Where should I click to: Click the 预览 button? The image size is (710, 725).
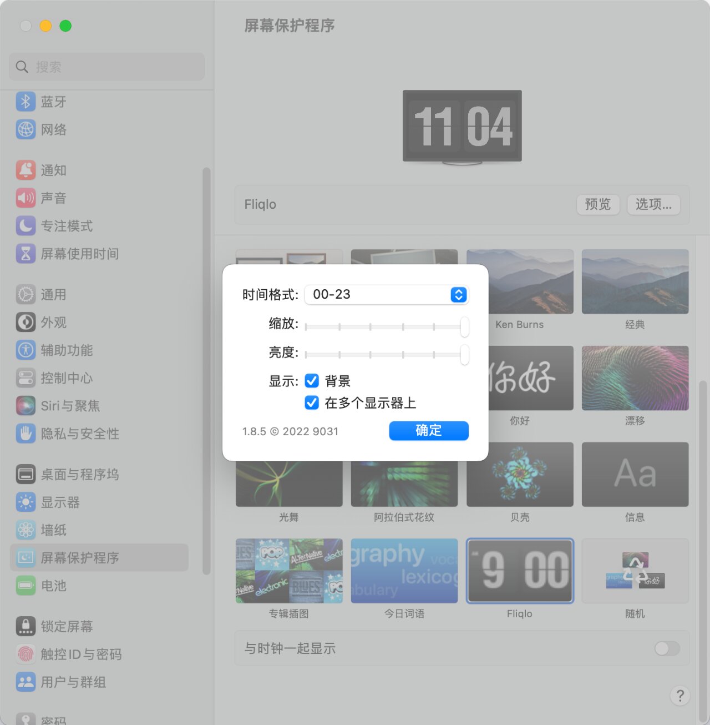(598, 204)
